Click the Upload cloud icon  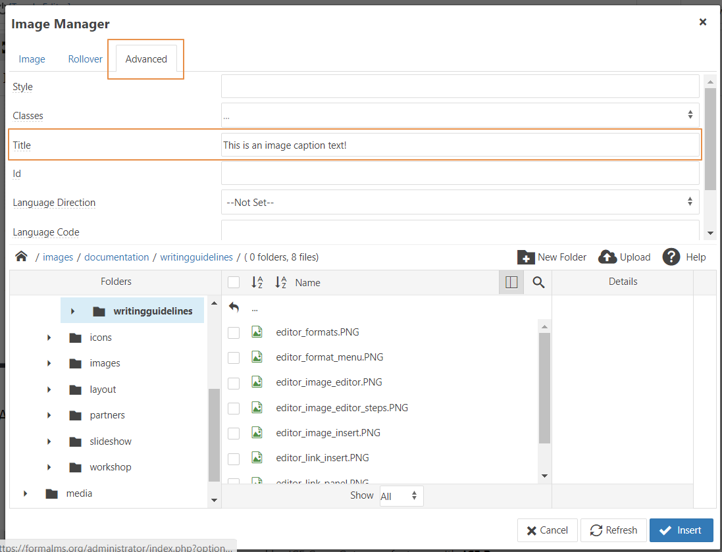[x=607, y=257]
